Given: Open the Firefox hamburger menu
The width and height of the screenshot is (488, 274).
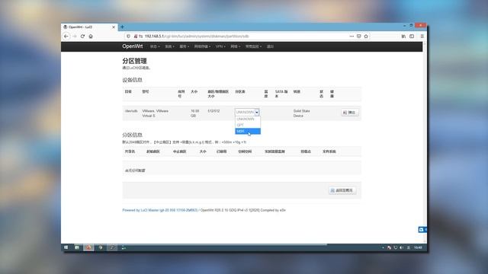Looking at the screenshot, I should point(422,37).
